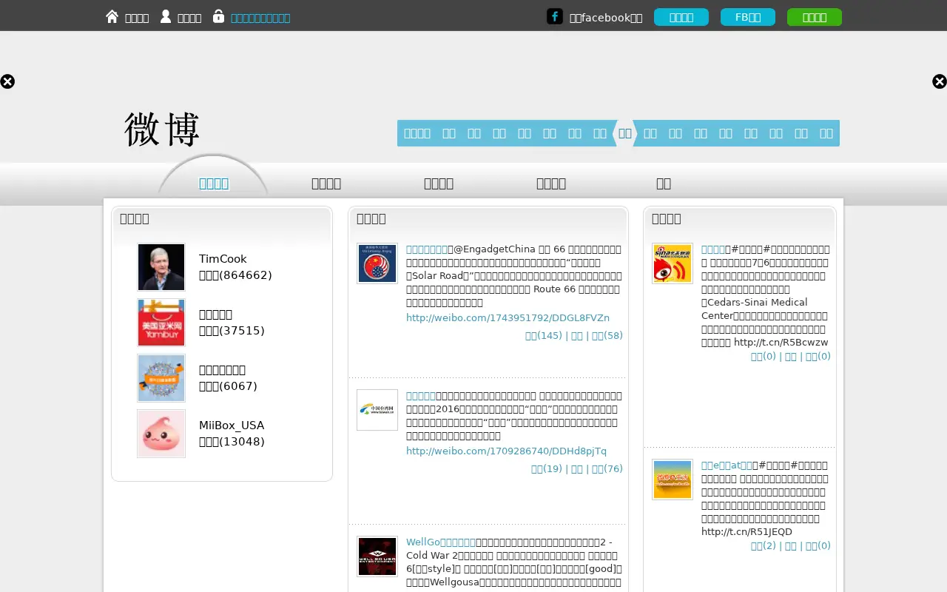This screenshot has height=592, width=947.
Task: Open the Yamibuy avatar image
Action: (x=161, y=323)
